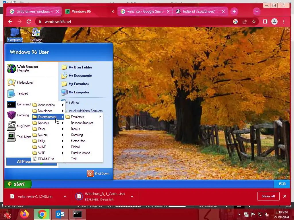This screenshot has height=220, width=294.
Task: Expand the WTF submenu
Action: [48, 153]
